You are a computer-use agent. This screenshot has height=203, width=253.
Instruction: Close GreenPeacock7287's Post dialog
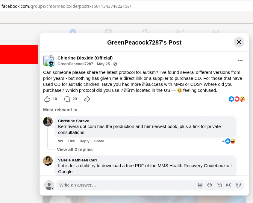click(x=239, y=42)
